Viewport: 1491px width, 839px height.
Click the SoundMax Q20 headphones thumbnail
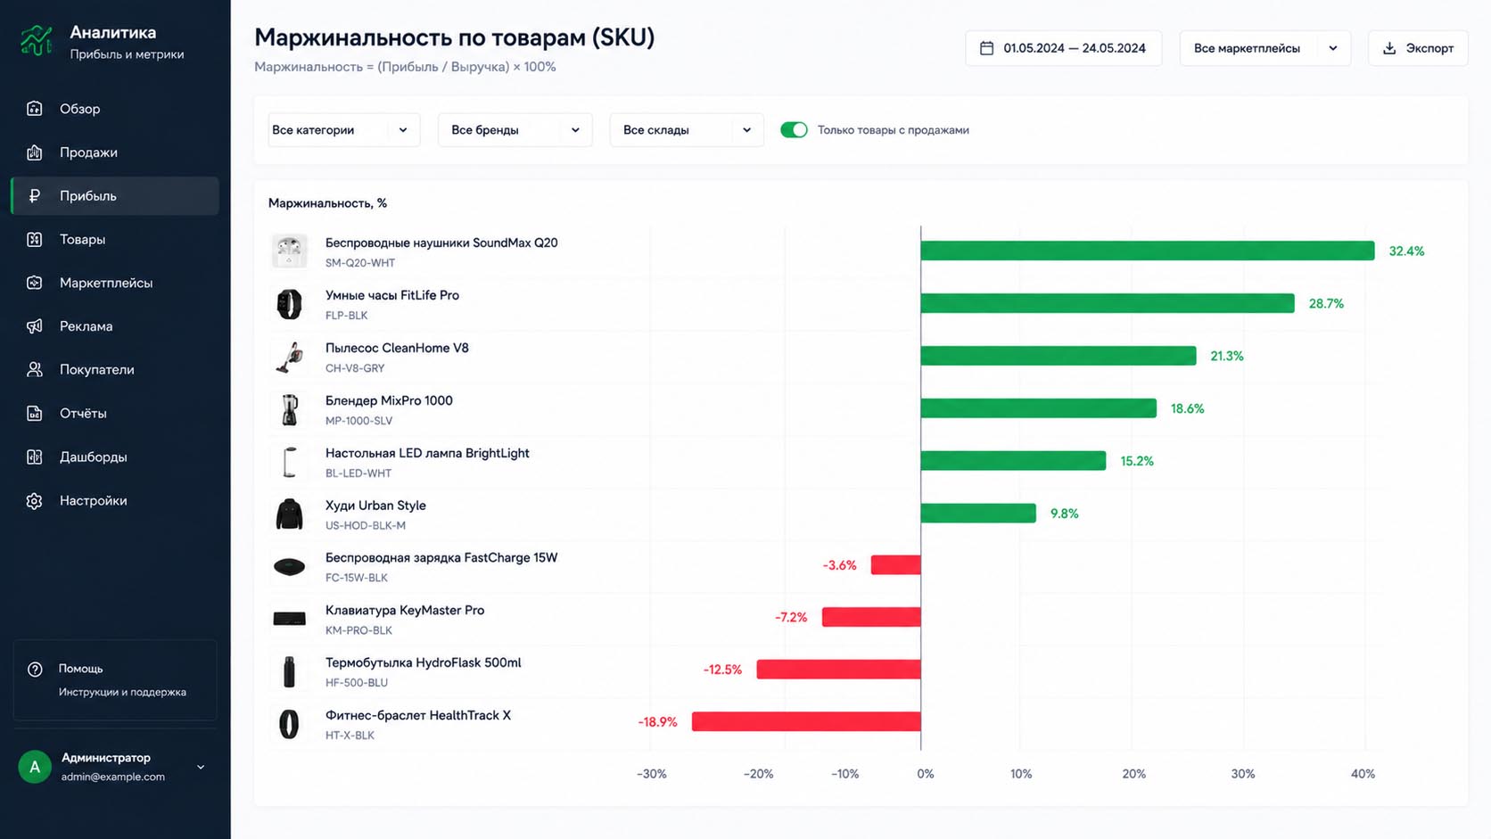click(289, 251)
